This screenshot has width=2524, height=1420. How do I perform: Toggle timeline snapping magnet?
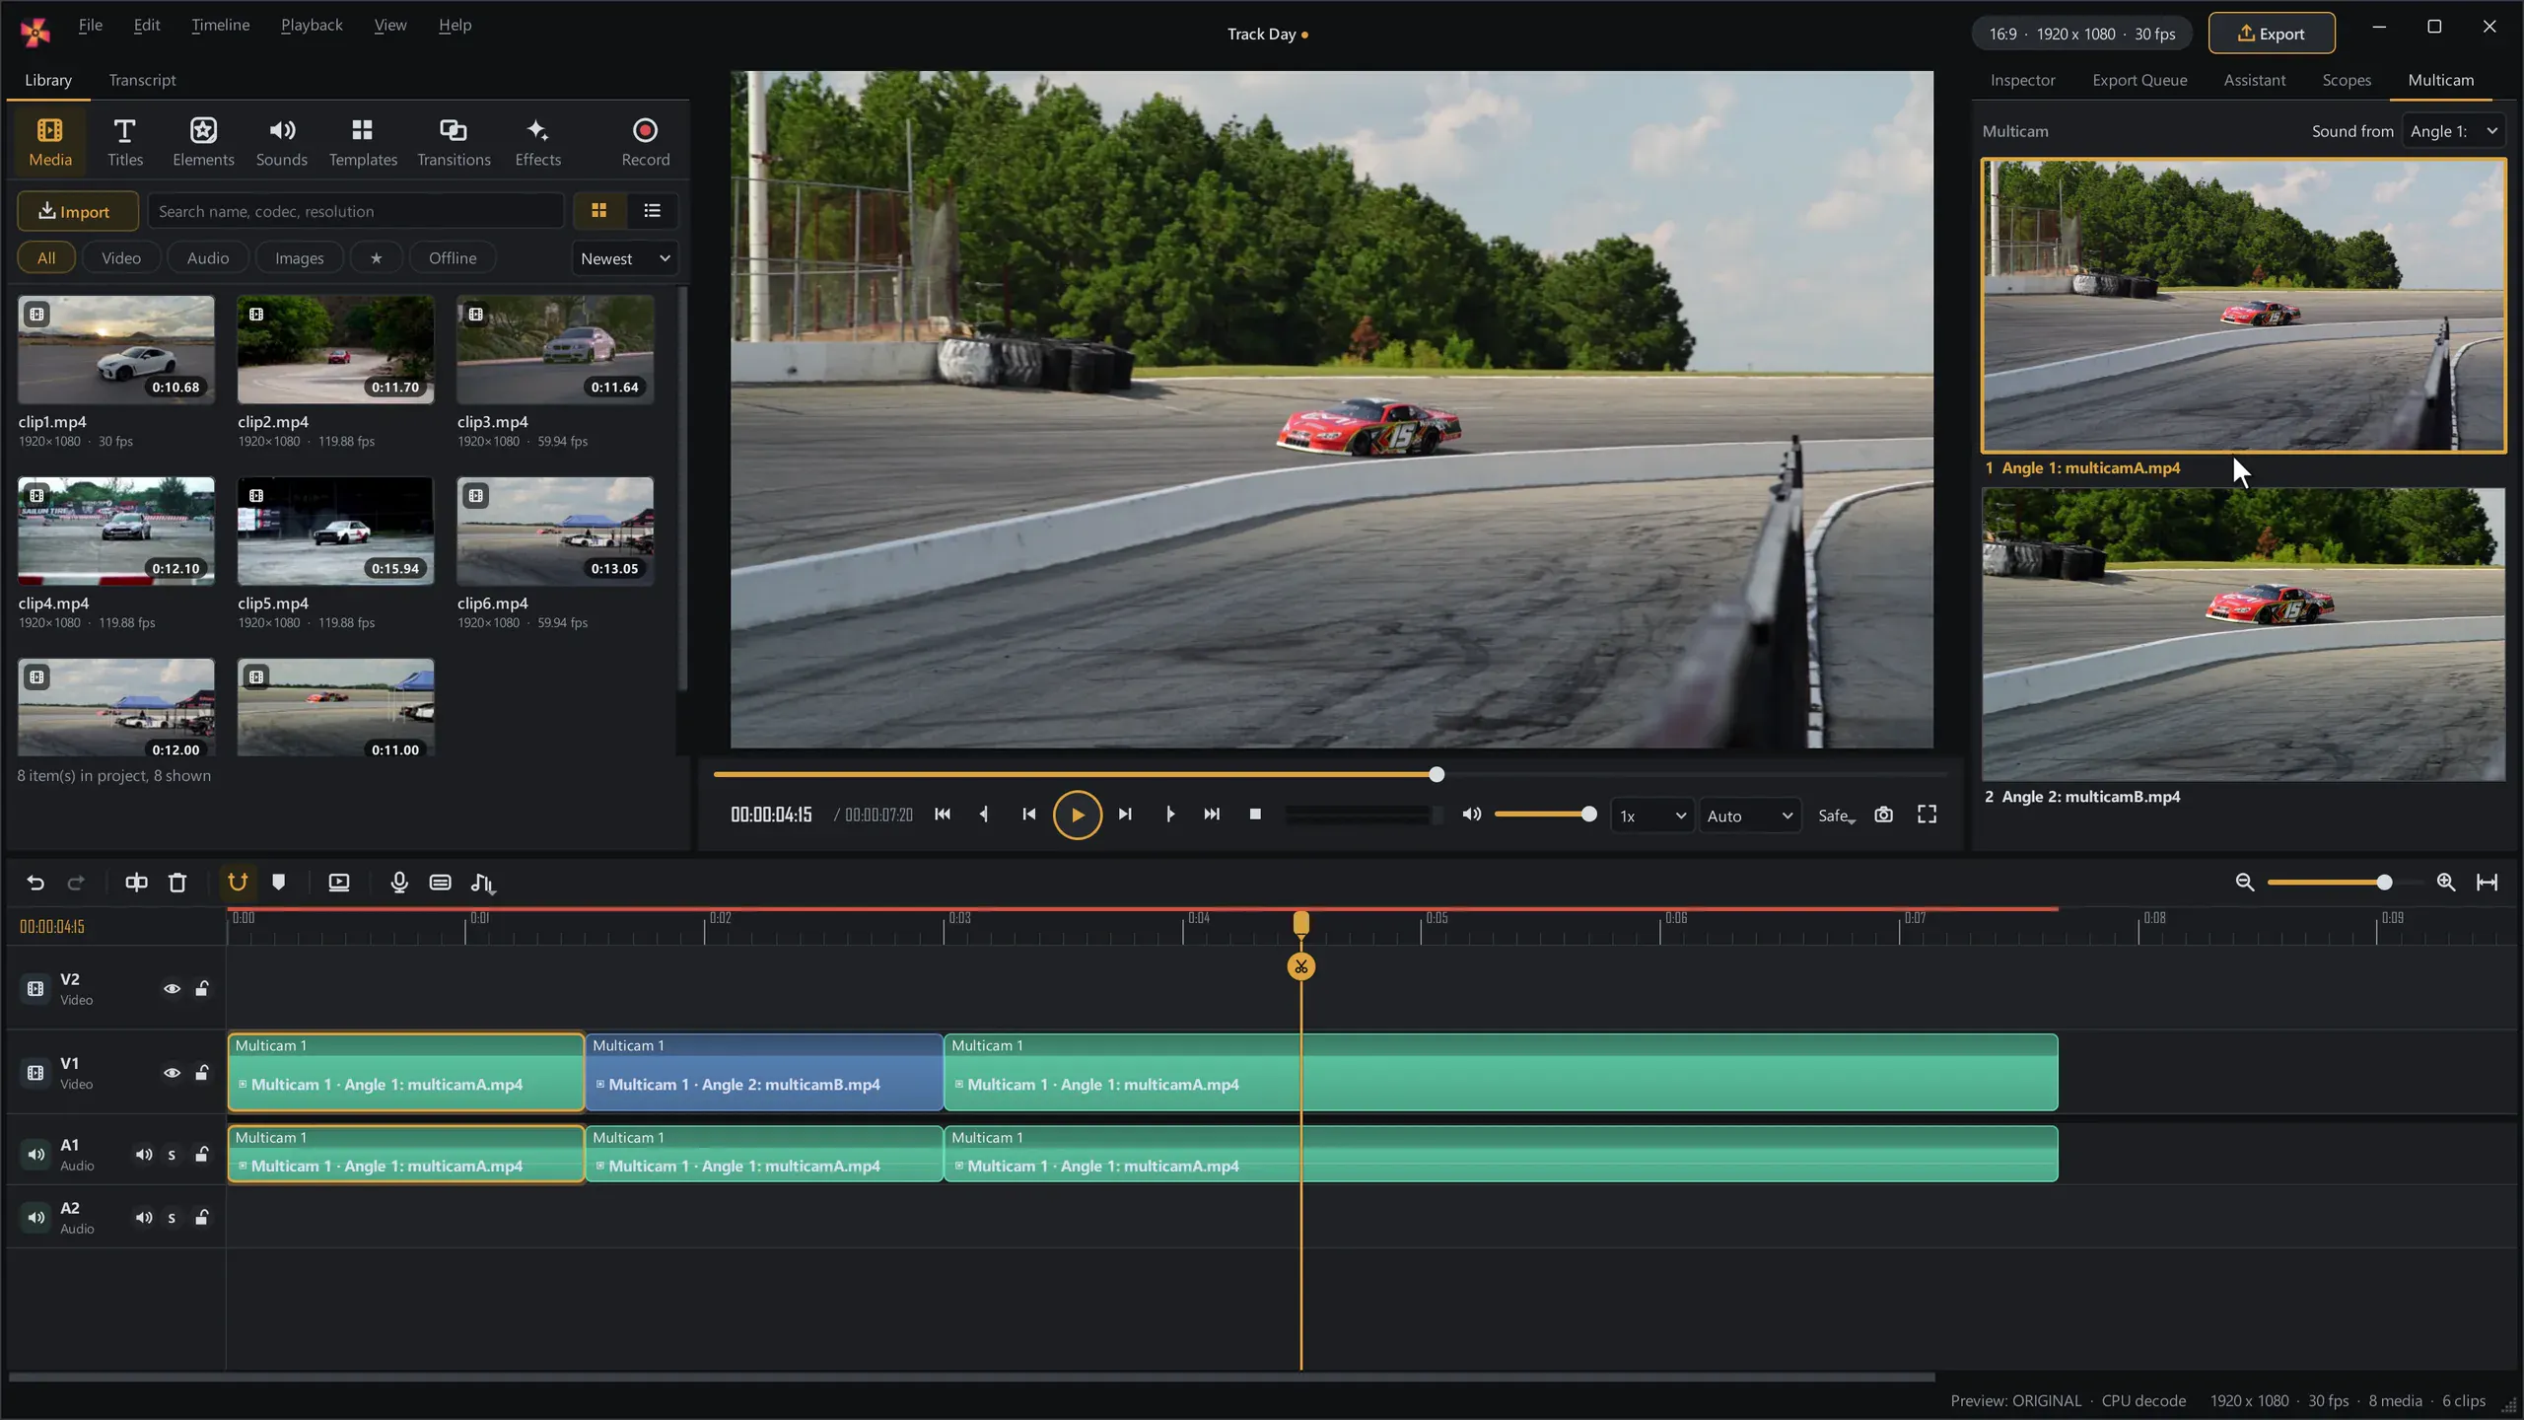[x=237, y=883]
